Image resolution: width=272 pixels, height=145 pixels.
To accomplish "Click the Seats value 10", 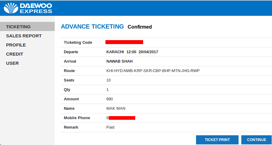I will 108,80.
